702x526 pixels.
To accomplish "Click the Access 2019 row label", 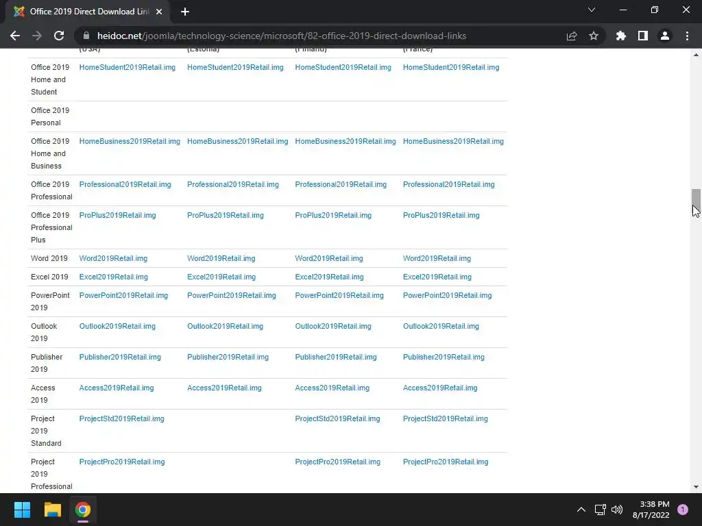I will (x=43, y=394).
